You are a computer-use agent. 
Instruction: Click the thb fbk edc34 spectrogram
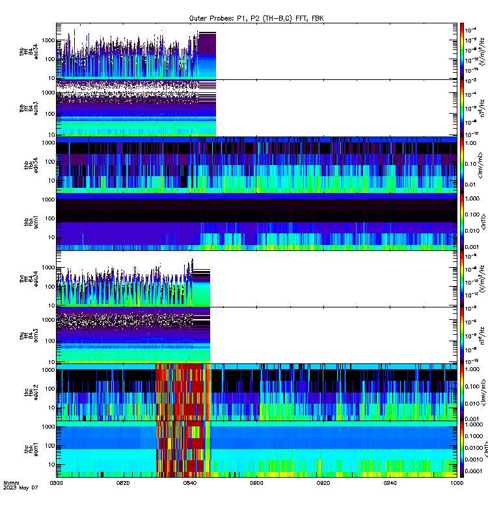(256, 165)
